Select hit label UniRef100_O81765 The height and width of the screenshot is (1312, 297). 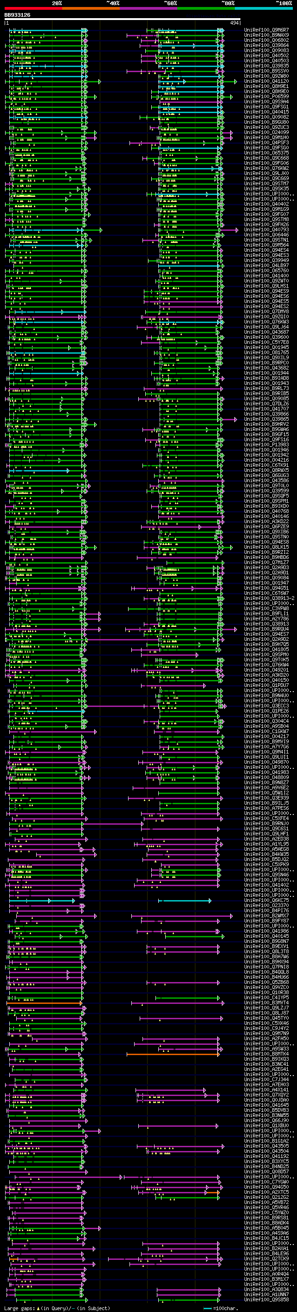click(266, 352)
